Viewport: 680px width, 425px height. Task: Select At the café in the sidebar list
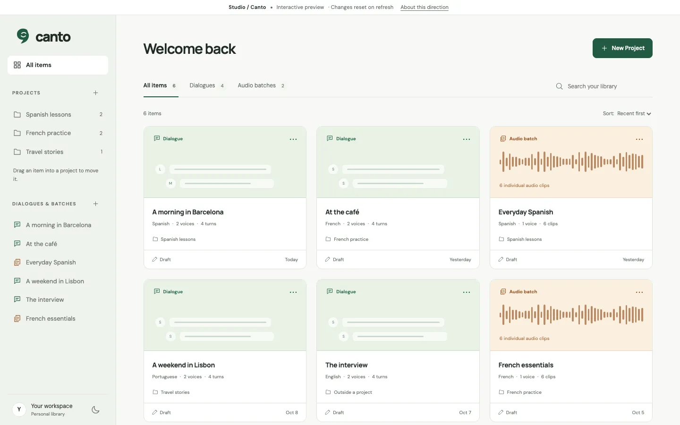58,244
